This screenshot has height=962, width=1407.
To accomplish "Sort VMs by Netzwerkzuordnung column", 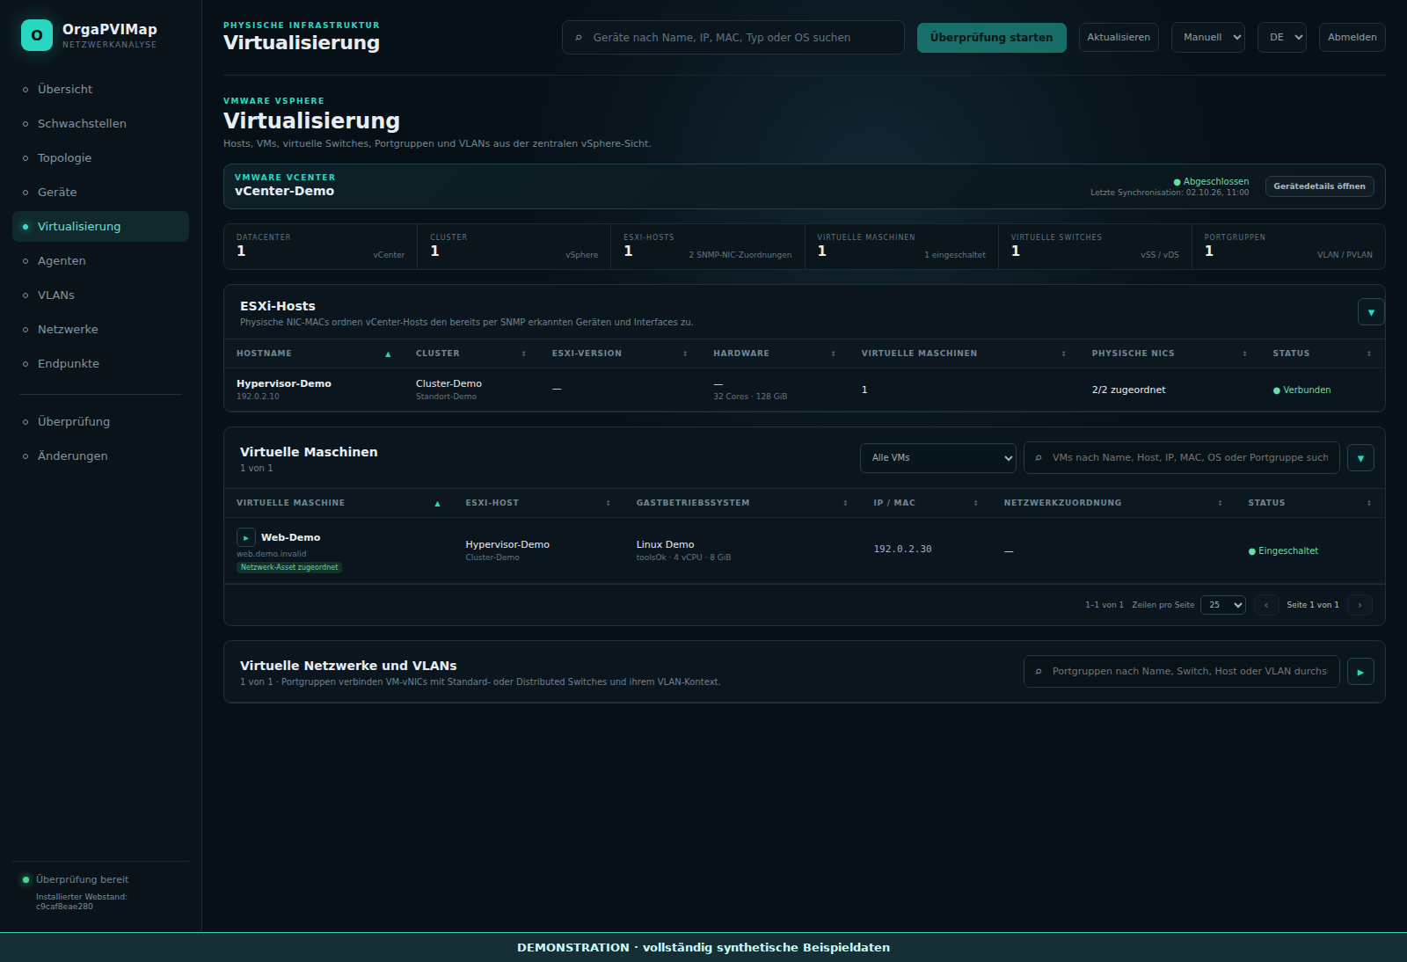I will pos(1112,503).
